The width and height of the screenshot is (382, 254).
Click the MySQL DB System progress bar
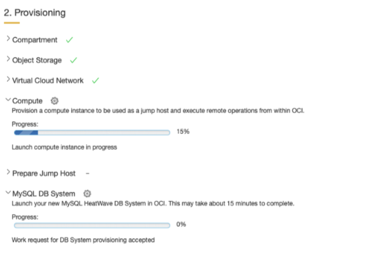coord(92,224)
